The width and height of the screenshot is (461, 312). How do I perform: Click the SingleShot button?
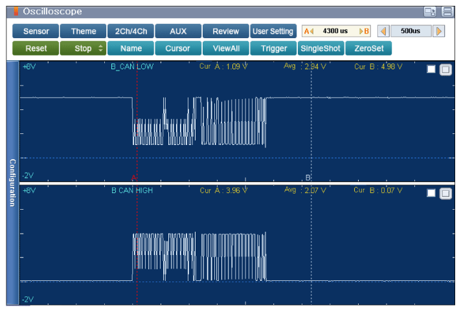coord(320,49)
